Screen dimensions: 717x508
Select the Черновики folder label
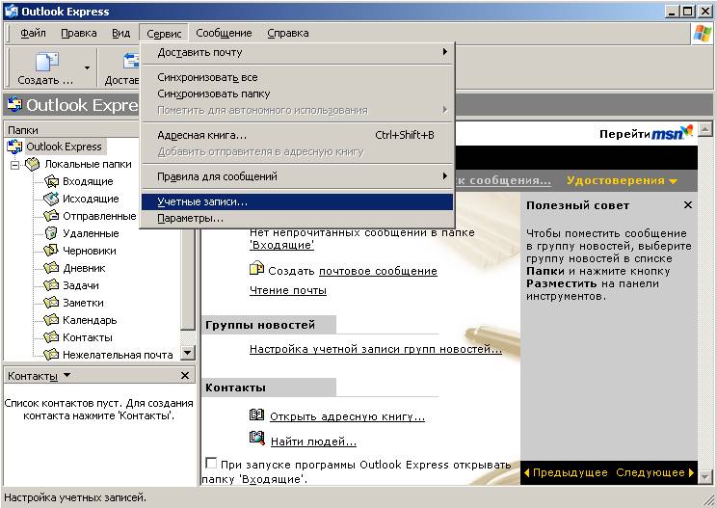[90, 251]
